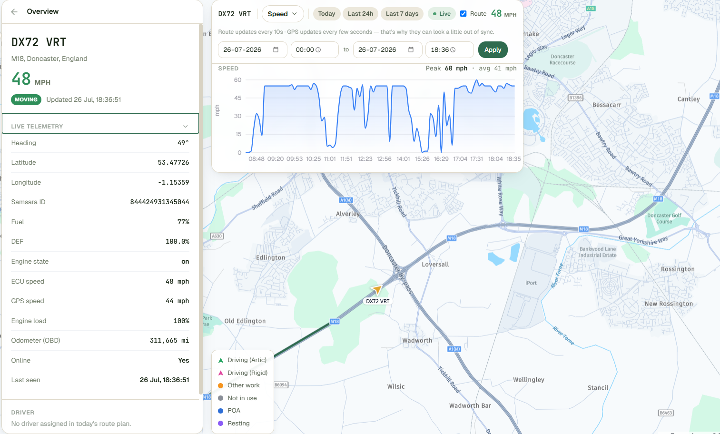
Task: Click the Driving (Artic) legend icon
Action: (x=221, y=360)
